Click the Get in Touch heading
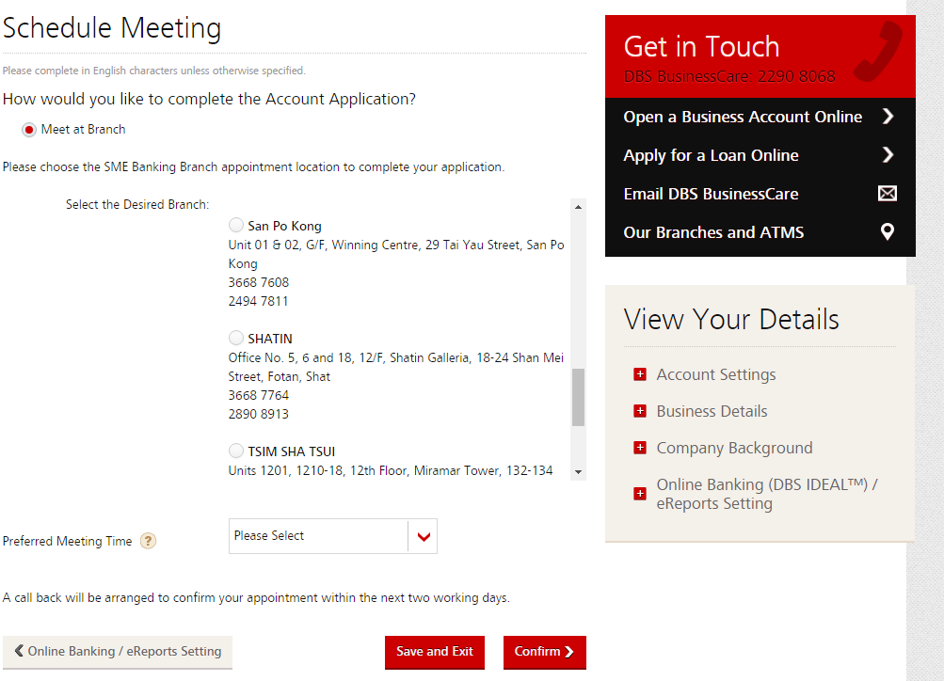Image resolution: width=944 pixels, height=681 pixels. pyautogui.click(x=701, y=47)
